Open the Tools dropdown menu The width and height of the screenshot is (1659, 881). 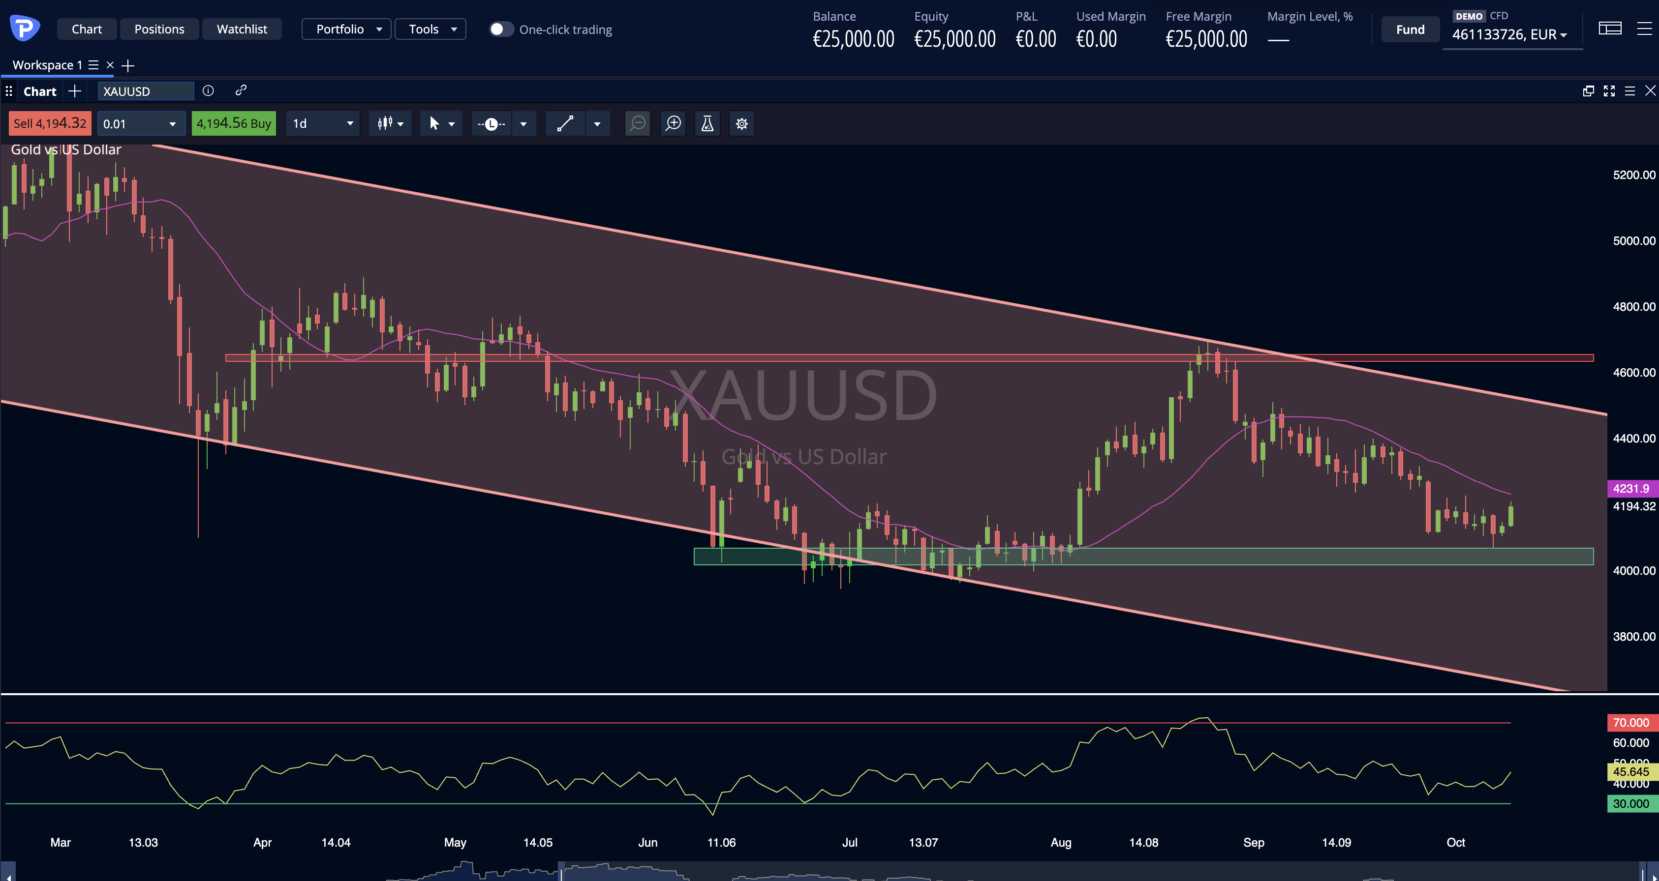430,29
